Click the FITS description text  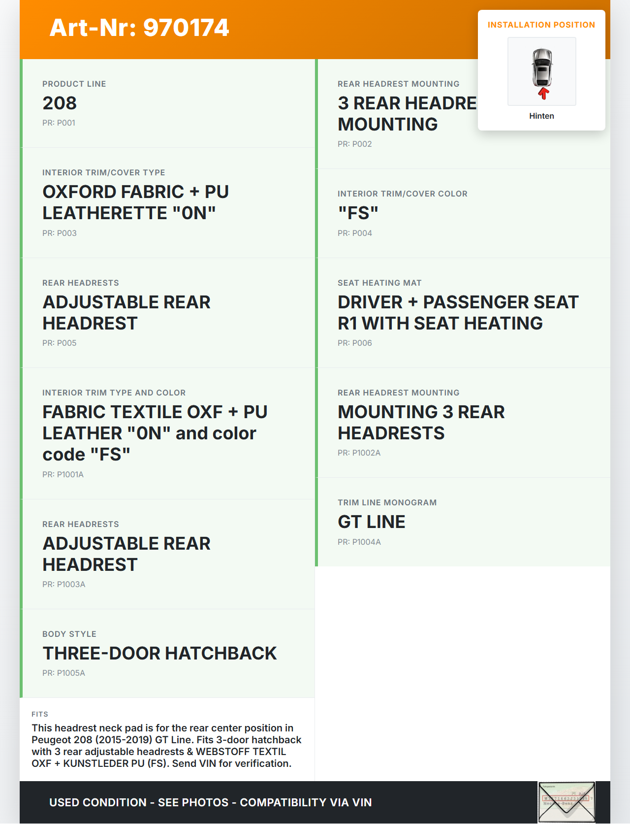point(166,745)
